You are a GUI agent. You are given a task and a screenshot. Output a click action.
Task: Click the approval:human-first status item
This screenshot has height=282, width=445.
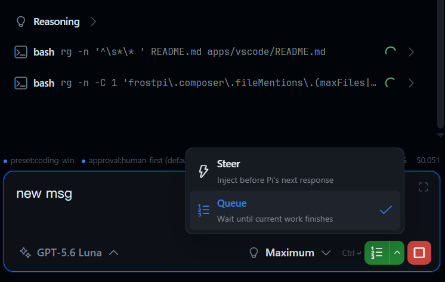click(134, 161)
